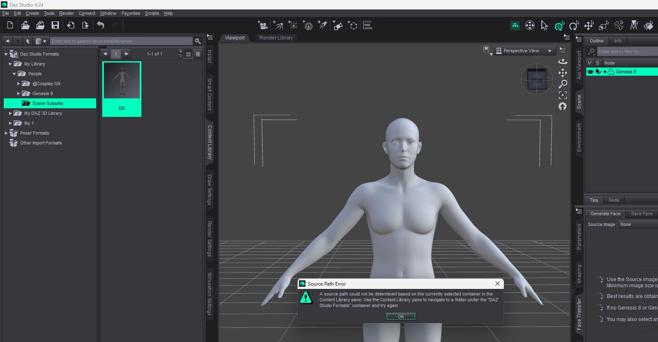658x342 pixels.
Task: Create a new point light
Action: pyautogui.click(x=293, y=26)
